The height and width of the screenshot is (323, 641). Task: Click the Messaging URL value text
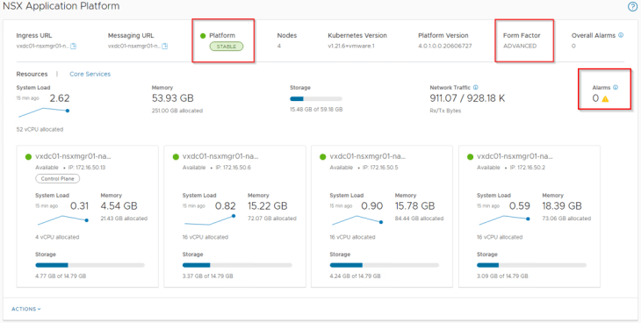134,47
